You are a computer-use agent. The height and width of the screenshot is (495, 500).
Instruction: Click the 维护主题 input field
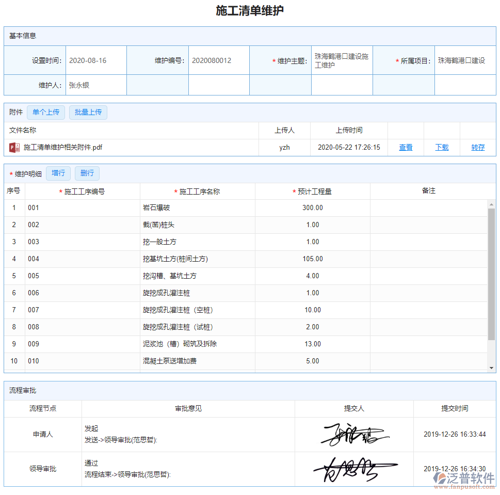[342, 60]
